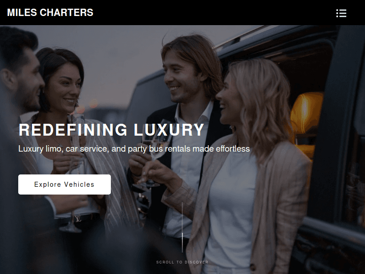Image resolution: width=365 pixels, height=274 pixels.
Task: Click the word Vehicles on the white button
Action: click(x=79, y=184)
